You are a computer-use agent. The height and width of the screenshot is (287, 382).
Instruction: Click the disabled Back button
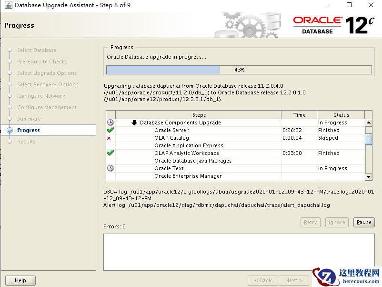click(x=263, y=280)
